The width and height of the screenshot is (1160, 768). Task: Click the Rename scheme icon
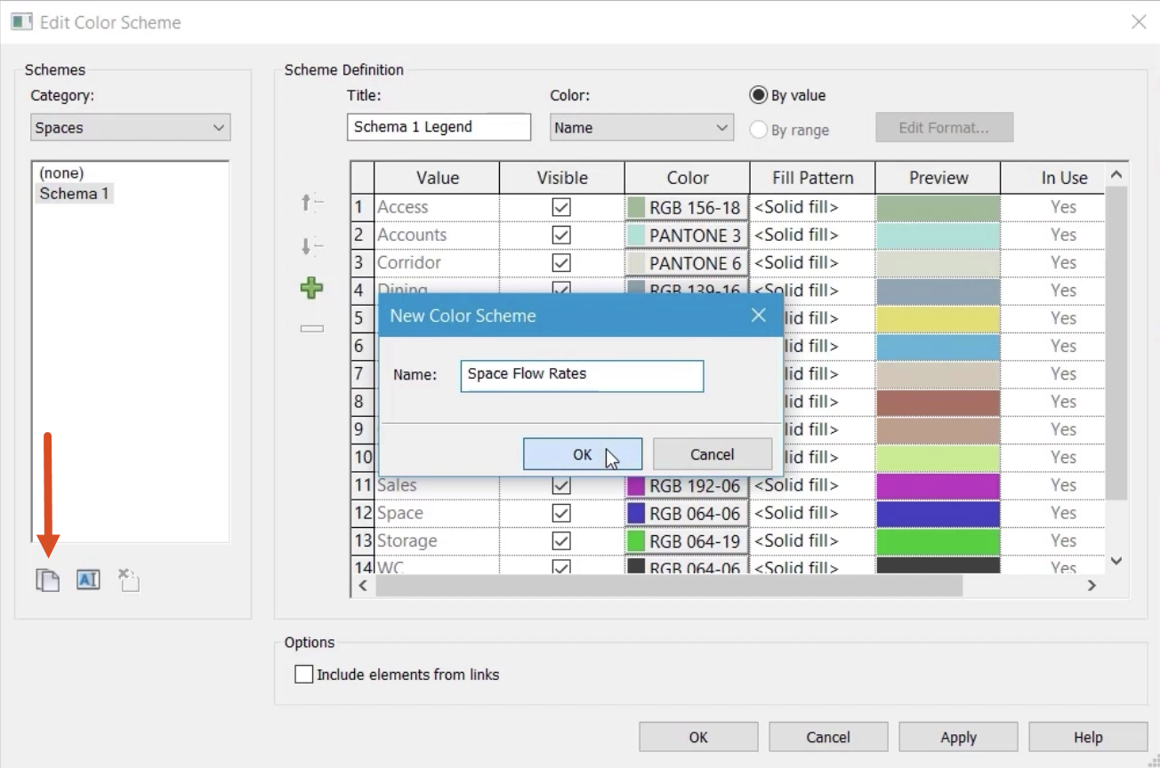point(88,580)
